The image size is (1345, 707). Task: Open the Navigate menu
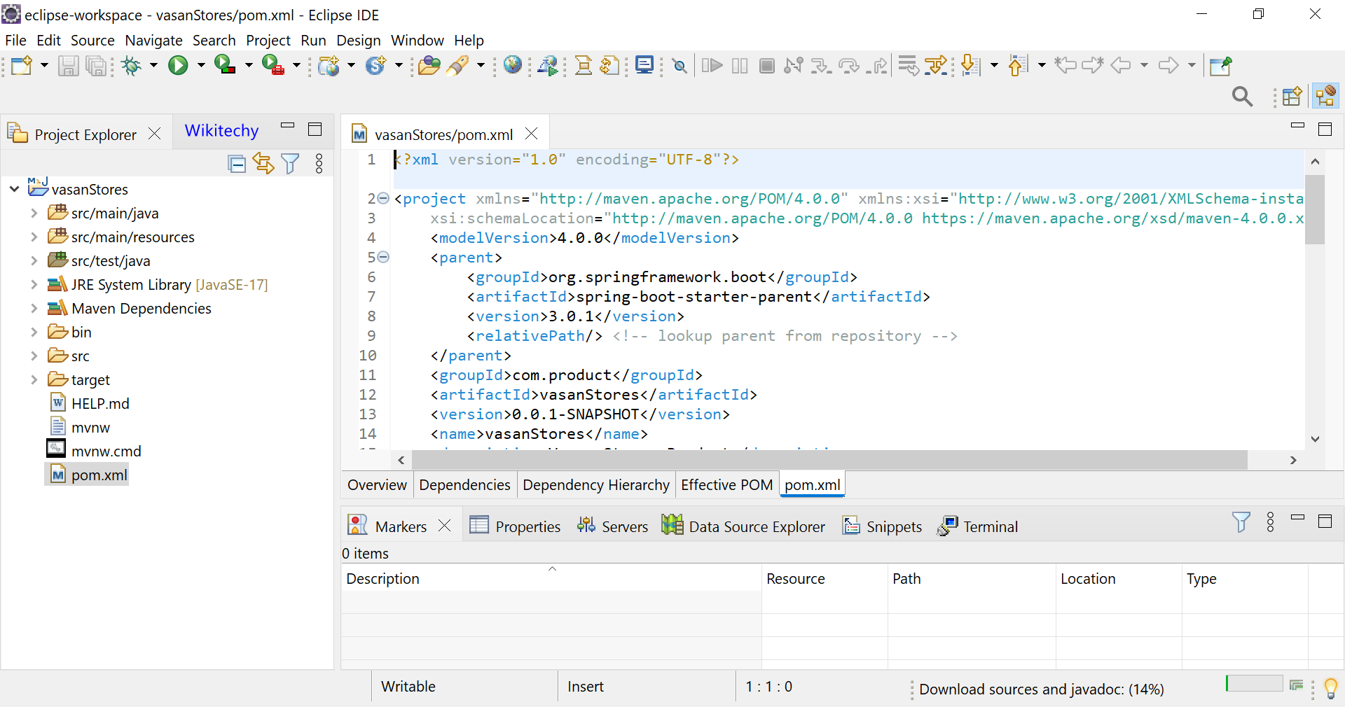coord(153,40)
